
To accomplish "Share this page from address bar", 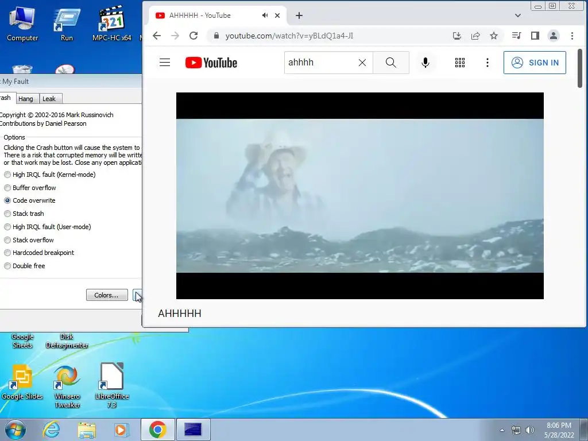I will pyautogui.click(x=475, y=36).
